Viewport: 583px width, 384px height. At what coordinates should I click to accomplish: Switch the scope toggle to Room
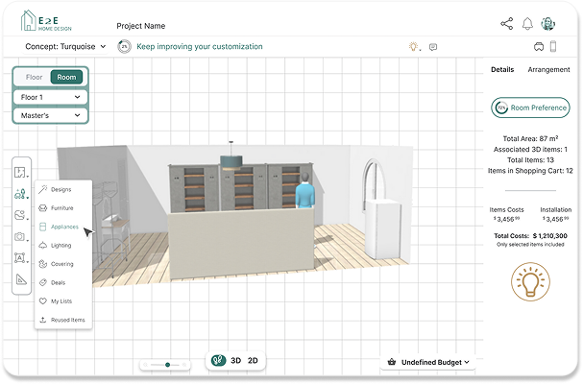pyautogui.click(x=66, y=77)
